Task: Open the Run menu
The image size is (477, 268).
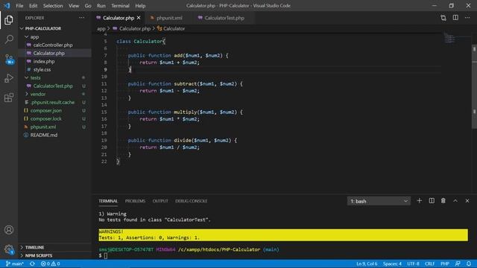Action: coord(101,6)
